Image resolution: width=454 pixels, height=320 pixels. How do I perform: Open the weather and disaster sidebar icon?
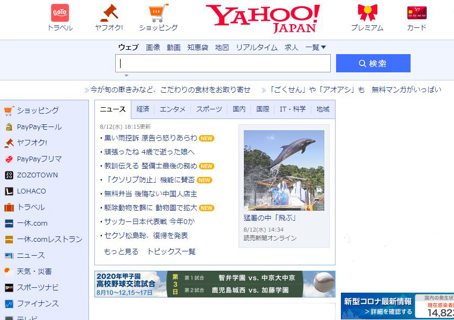click(x=9, y=271)
